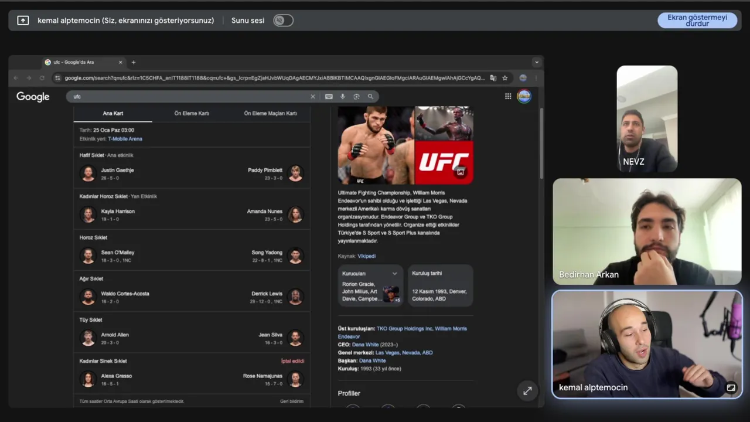Open Las Vegas, Nevada, ABD link

pos(404,353)
